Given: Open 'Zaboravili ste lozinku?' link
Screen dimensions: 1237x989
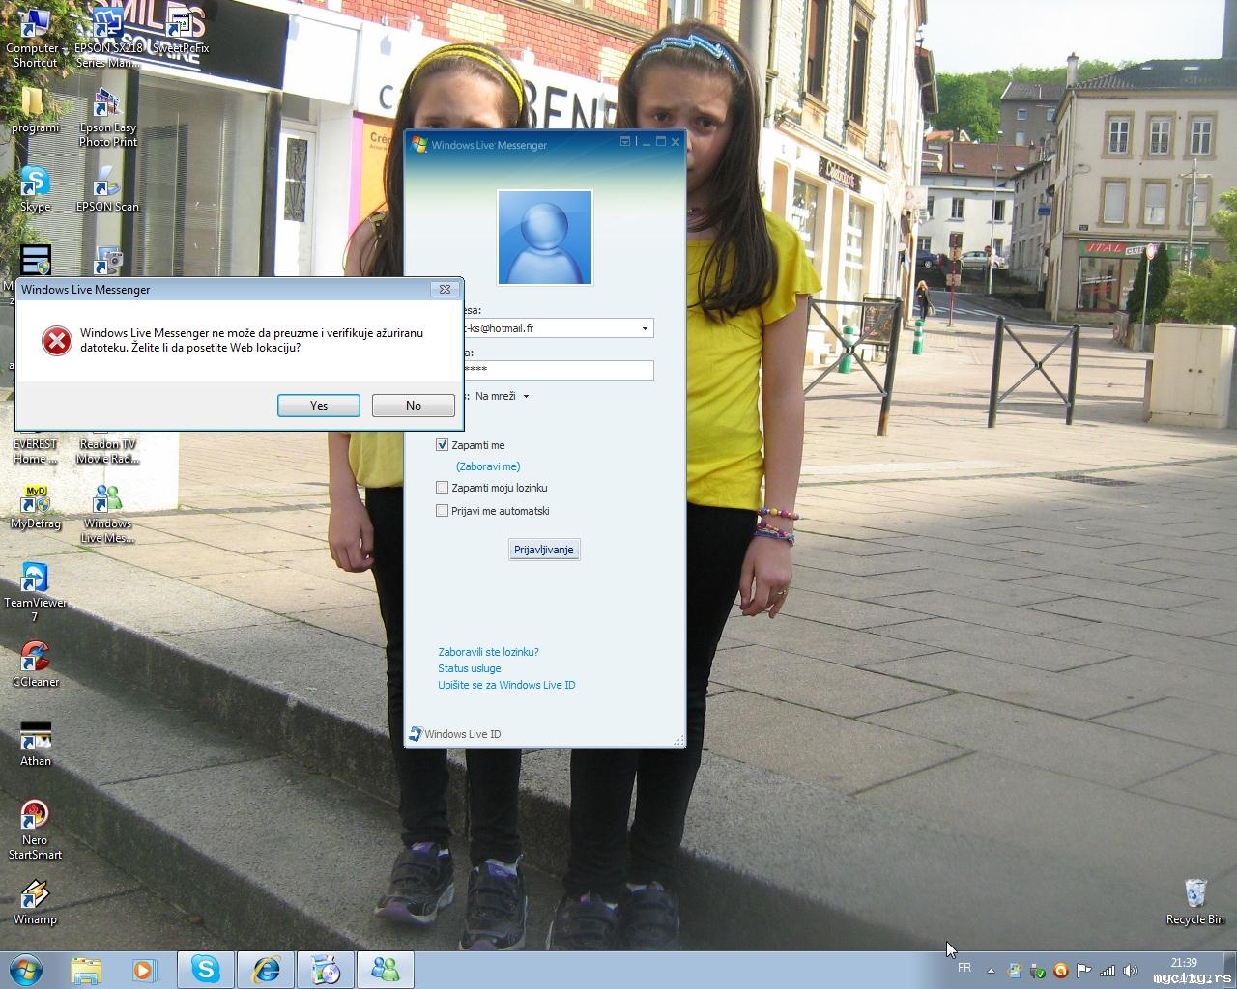Looking at the screenshot, I should 488,652.
